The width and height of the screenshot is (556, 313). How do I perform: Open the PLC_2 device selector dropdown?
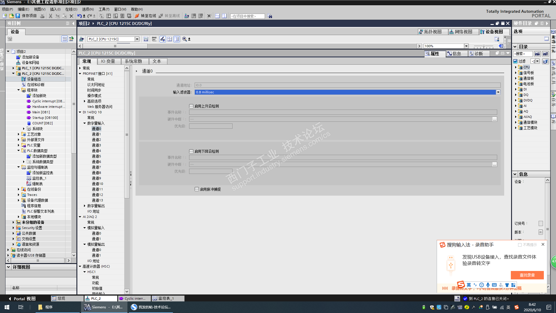tap(137, 39)
